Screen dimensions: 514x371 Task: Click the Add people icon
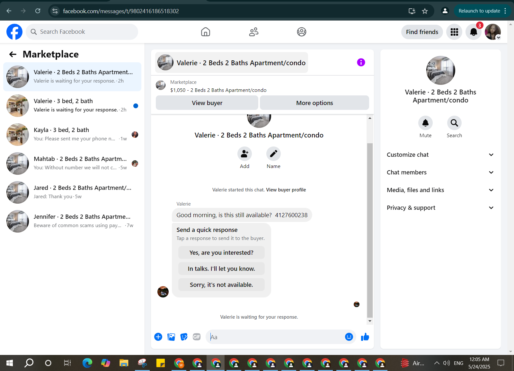click(244, 154)
